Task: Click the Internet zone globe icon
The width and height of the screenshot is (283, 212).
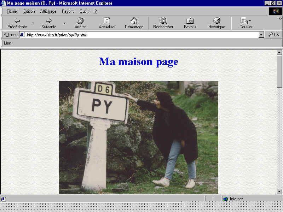Action: [x=225, y=199]
